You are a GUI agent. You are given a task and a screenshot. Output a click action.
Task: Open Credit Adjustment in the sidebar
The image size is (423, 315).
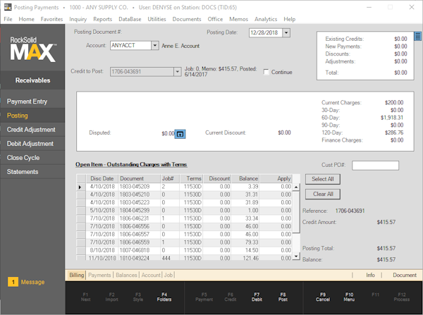(x=31, y=130)
